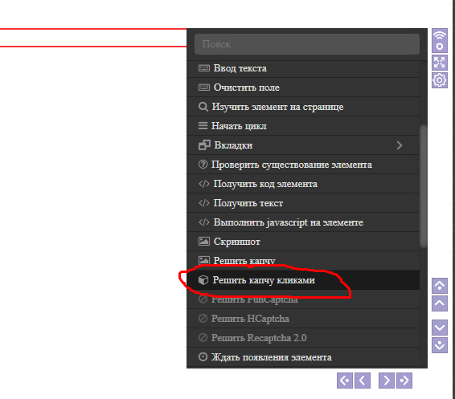455x399 pixels.
Task: Click the Решить Recaptcha 2.0 entry
Action: coord(303,338)
